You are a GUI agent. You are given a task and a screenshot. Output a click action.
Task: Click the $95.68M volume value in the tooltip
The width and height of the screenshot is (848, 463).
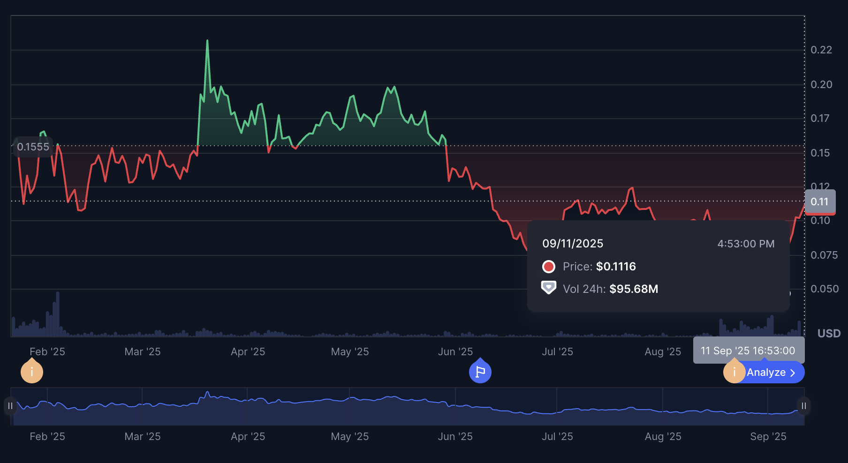(634, 289)
